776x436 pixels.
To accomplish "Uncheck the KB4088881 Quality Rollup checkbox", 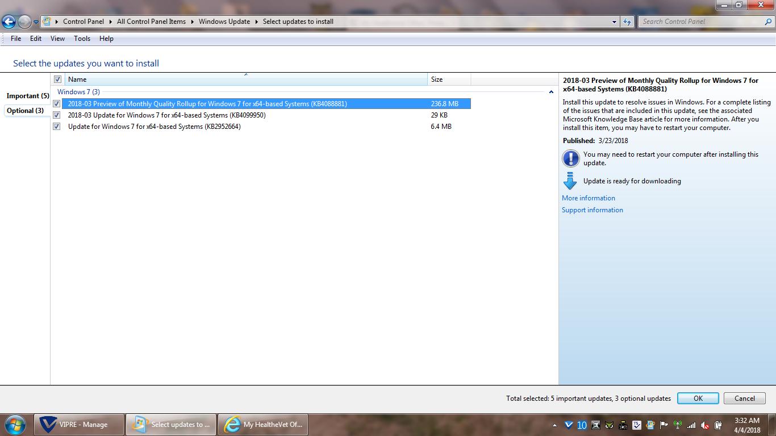I will [x=57, y=104].
